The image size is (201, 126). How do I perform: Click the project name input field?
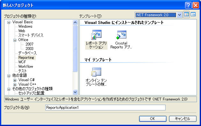[x=105, y=108]
